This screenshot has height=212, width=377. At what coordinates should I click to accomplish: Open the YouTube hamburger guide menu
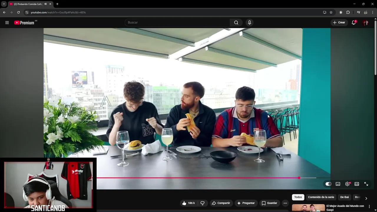(x=7, y=23)
